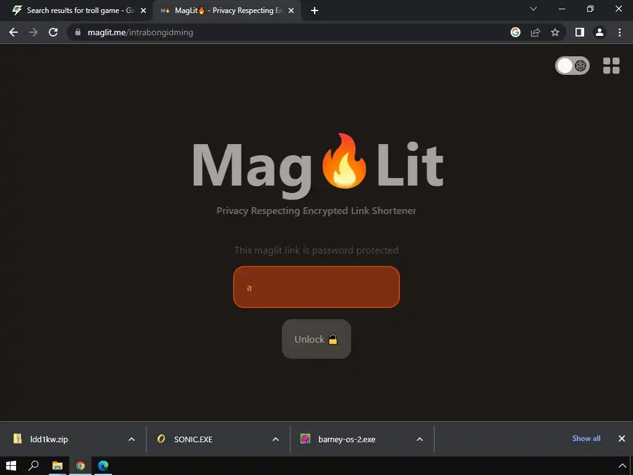
Task: Open the Chrome side panel
Action: click(x=580, y=32)
